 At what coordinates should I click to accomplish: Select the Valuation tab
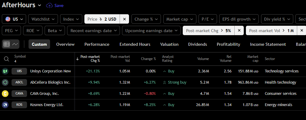[x=169, y=44]
